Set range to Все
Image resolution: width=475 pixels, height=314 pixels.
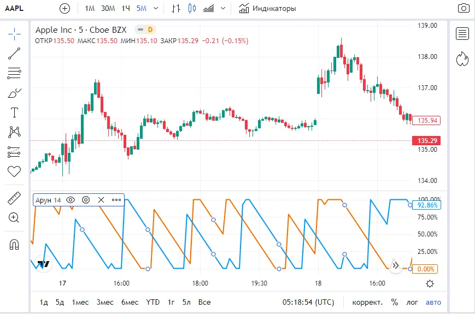click(x=204, y=302)
